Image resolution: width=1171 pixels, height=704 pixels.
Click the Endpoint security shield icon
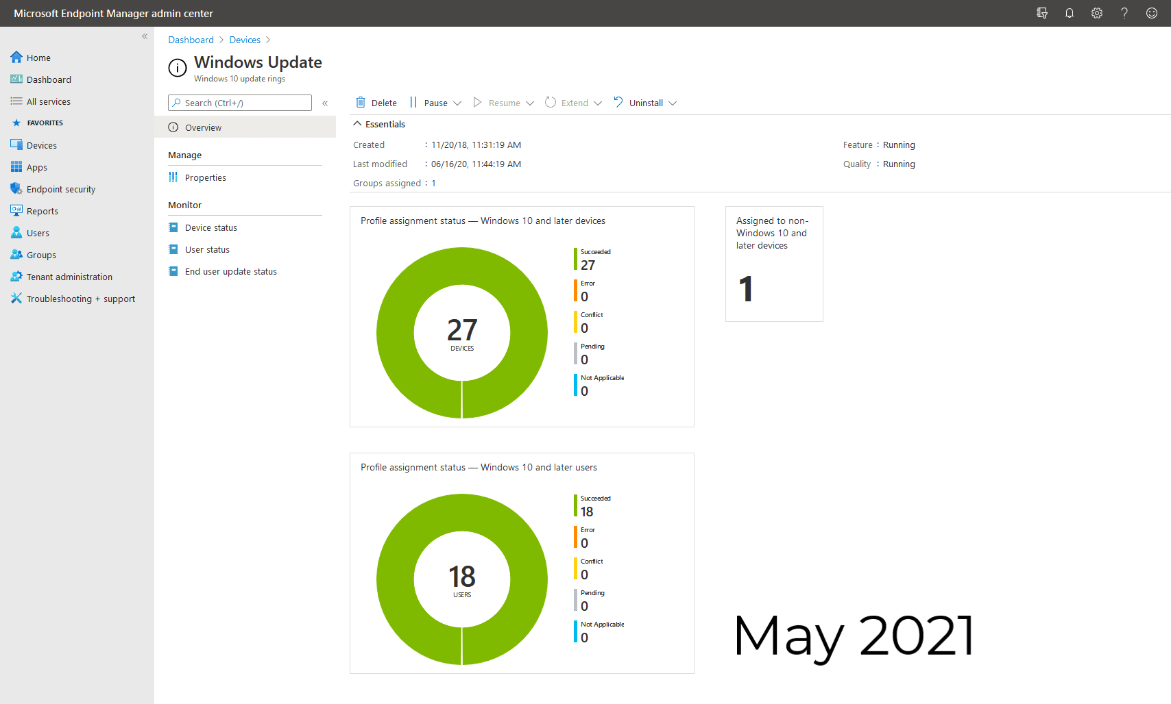(16, 189)
